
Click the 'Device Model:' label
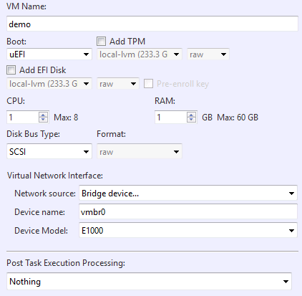click(x=41, y=231)
